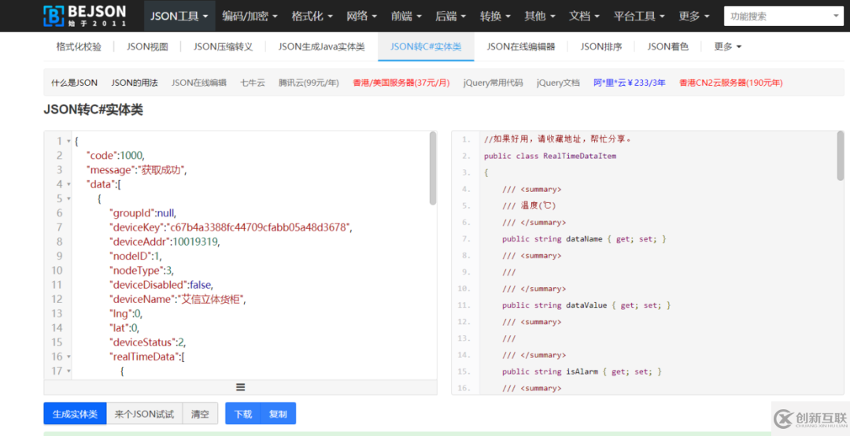Open the 腾讯云(99元/年) link

click(309, 83)
